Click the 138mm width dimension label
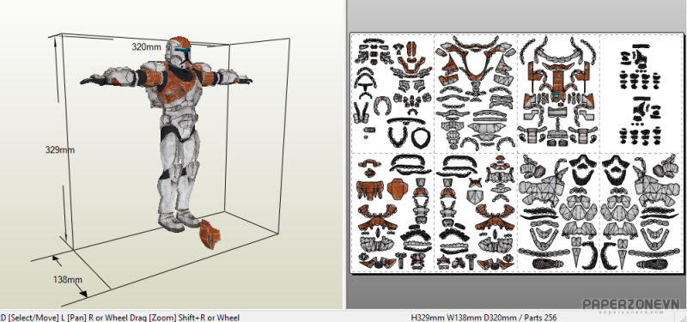Screen dimensions: 687x322 click(x=68, y=279)
